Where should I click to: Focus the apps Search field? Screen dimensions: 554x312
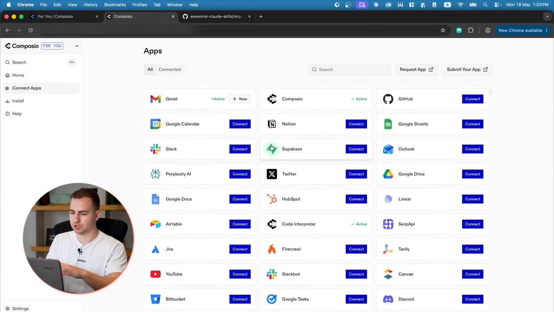pos(349,69)
